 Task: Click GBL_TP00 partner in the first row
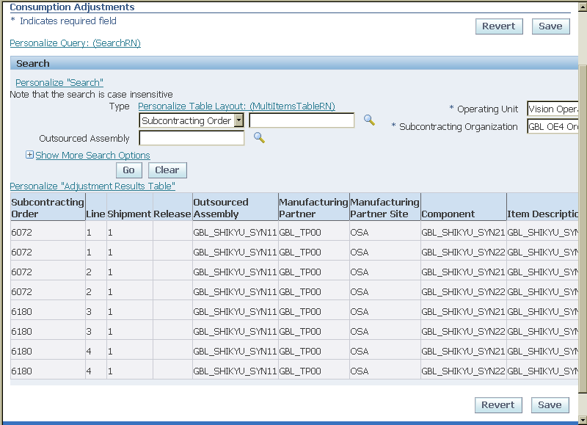click(300, 232)
